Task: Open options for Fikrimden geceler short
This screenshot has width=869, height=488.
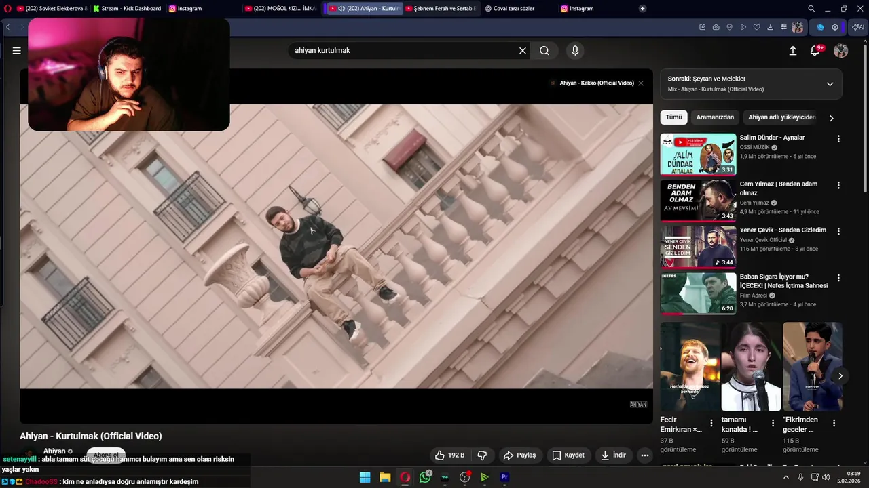Action: [834, 423]
